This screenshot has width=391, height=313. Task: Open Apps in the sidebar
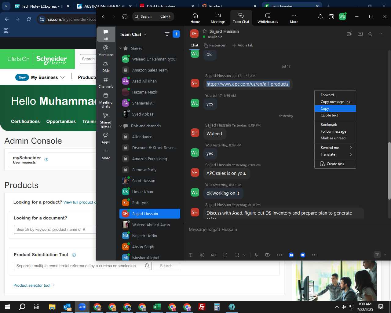coord(106,138)
